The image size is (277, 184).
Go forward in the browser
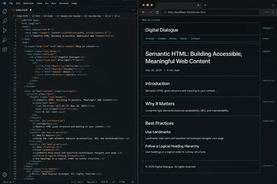click(150, 12)
